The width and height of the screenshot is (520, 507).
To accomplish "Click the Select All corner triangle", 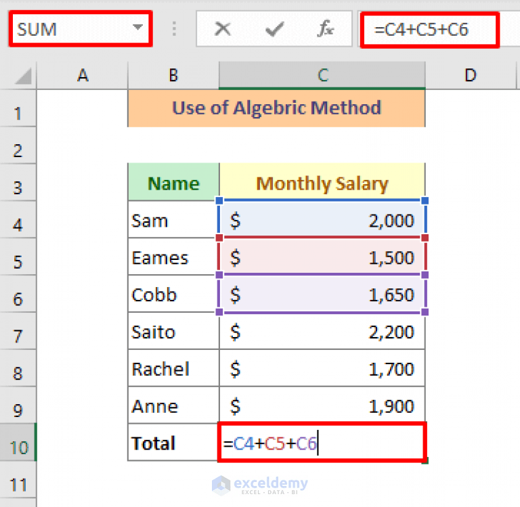I will click(24, 76).
